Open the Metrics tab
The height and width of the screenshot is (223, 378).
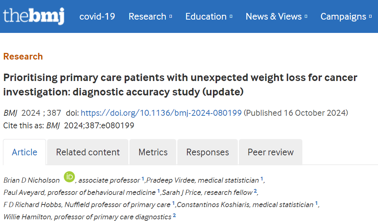point(153,152)
